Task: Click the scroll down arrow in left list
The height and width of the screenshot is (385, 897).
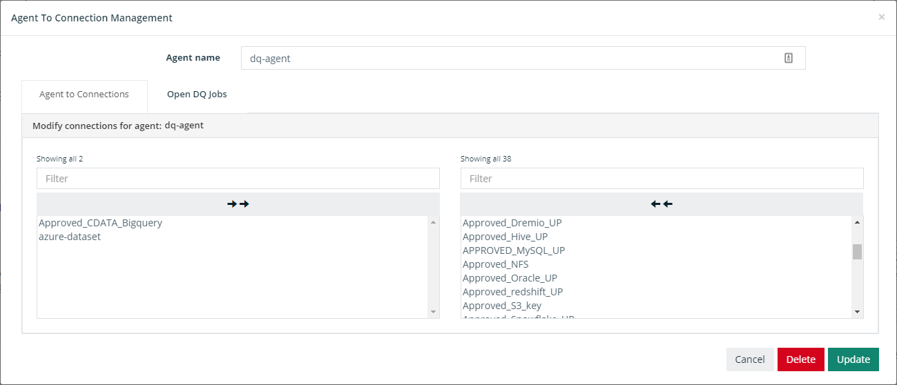Action: [x=433, y=312]
